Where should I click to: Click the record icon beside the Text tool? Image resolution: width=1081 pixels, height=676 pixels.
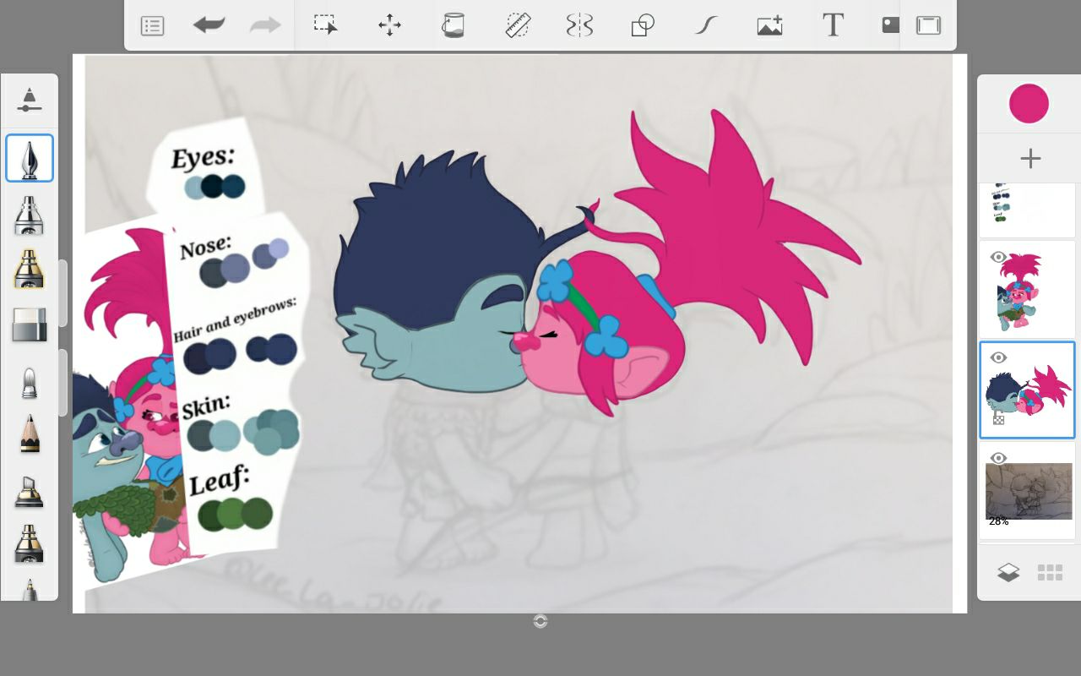pos(890,25)
